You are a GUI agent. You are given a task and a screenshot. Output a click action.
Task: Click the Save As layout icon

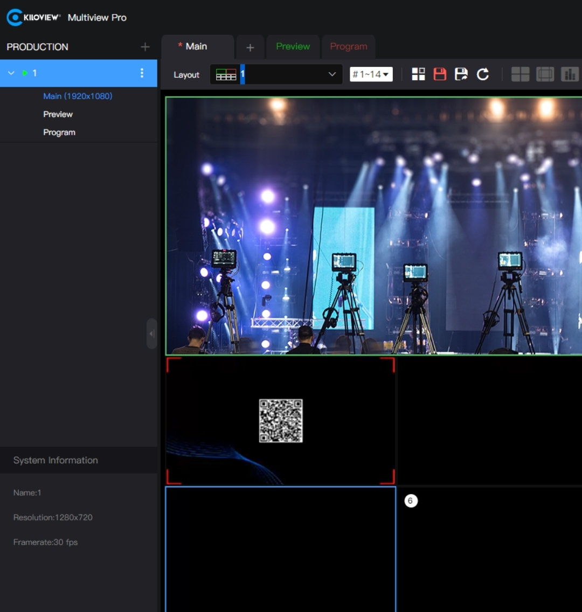461,74
